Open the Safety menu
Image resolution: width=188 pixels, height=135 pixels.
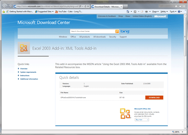tap(164, 12)
